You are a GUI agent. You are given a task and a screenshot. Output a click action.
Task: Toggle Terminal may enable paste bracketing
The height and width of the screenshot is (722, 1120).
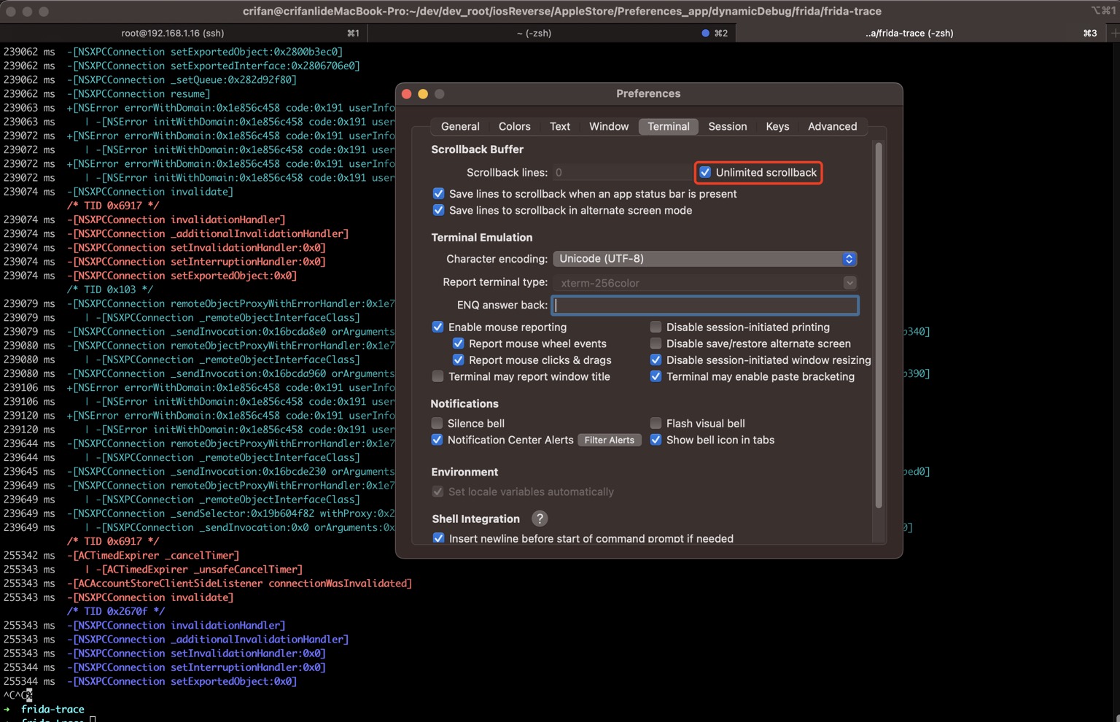[656, 376]
